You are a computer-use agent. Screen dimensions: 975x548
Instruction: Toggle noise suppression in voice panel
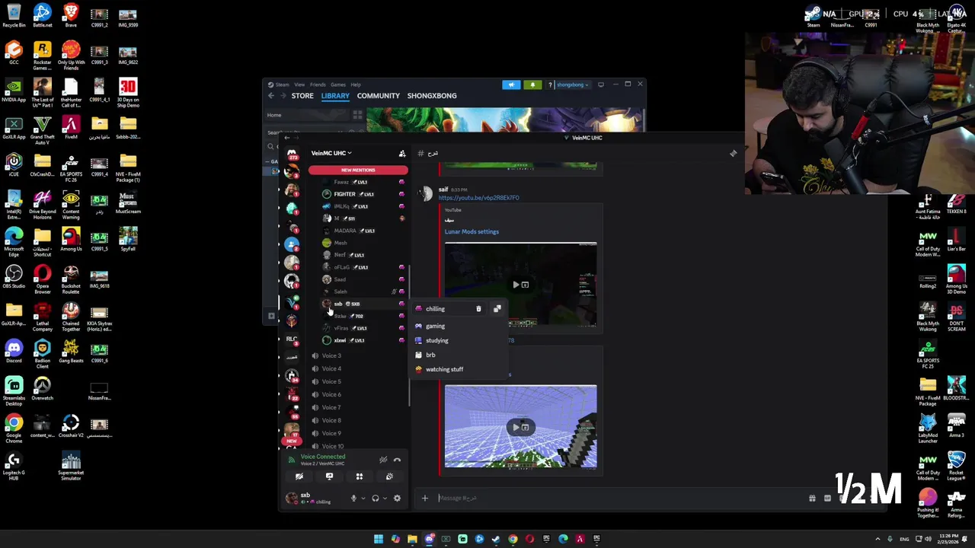point(383,460)
